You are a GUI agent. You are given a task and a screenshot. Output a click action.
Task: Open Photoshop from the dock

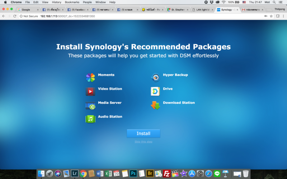point(133,173)
